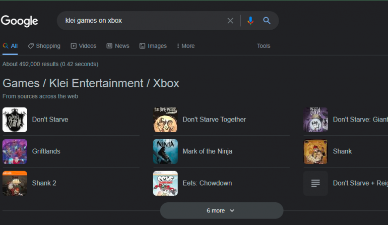388x225 pixels.
Task: Open the Eets: Chowdown game link
Action: 208,183
